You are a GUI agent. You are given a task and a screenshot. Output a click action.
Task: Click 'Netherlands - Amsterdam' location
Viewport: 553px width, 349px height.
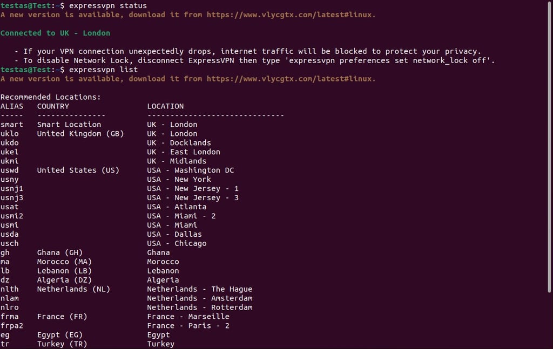click(200, 299)
